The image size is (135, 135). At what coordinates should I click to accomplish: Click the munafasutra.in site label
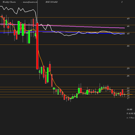point(30,2)
